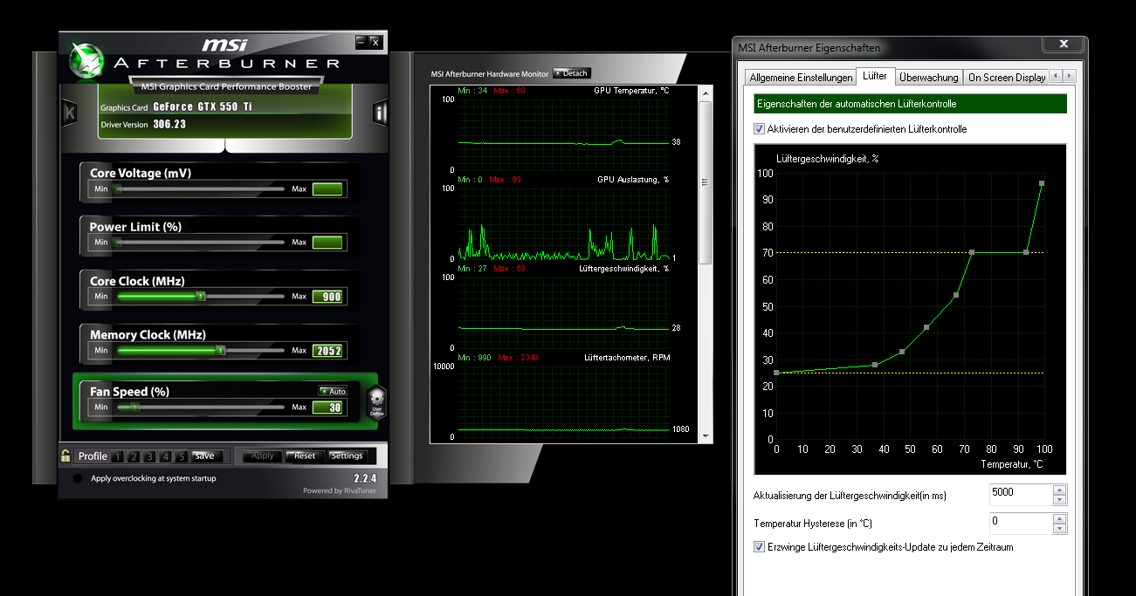
Task: Click the fan update interval field 5000
Action: 1021,495
